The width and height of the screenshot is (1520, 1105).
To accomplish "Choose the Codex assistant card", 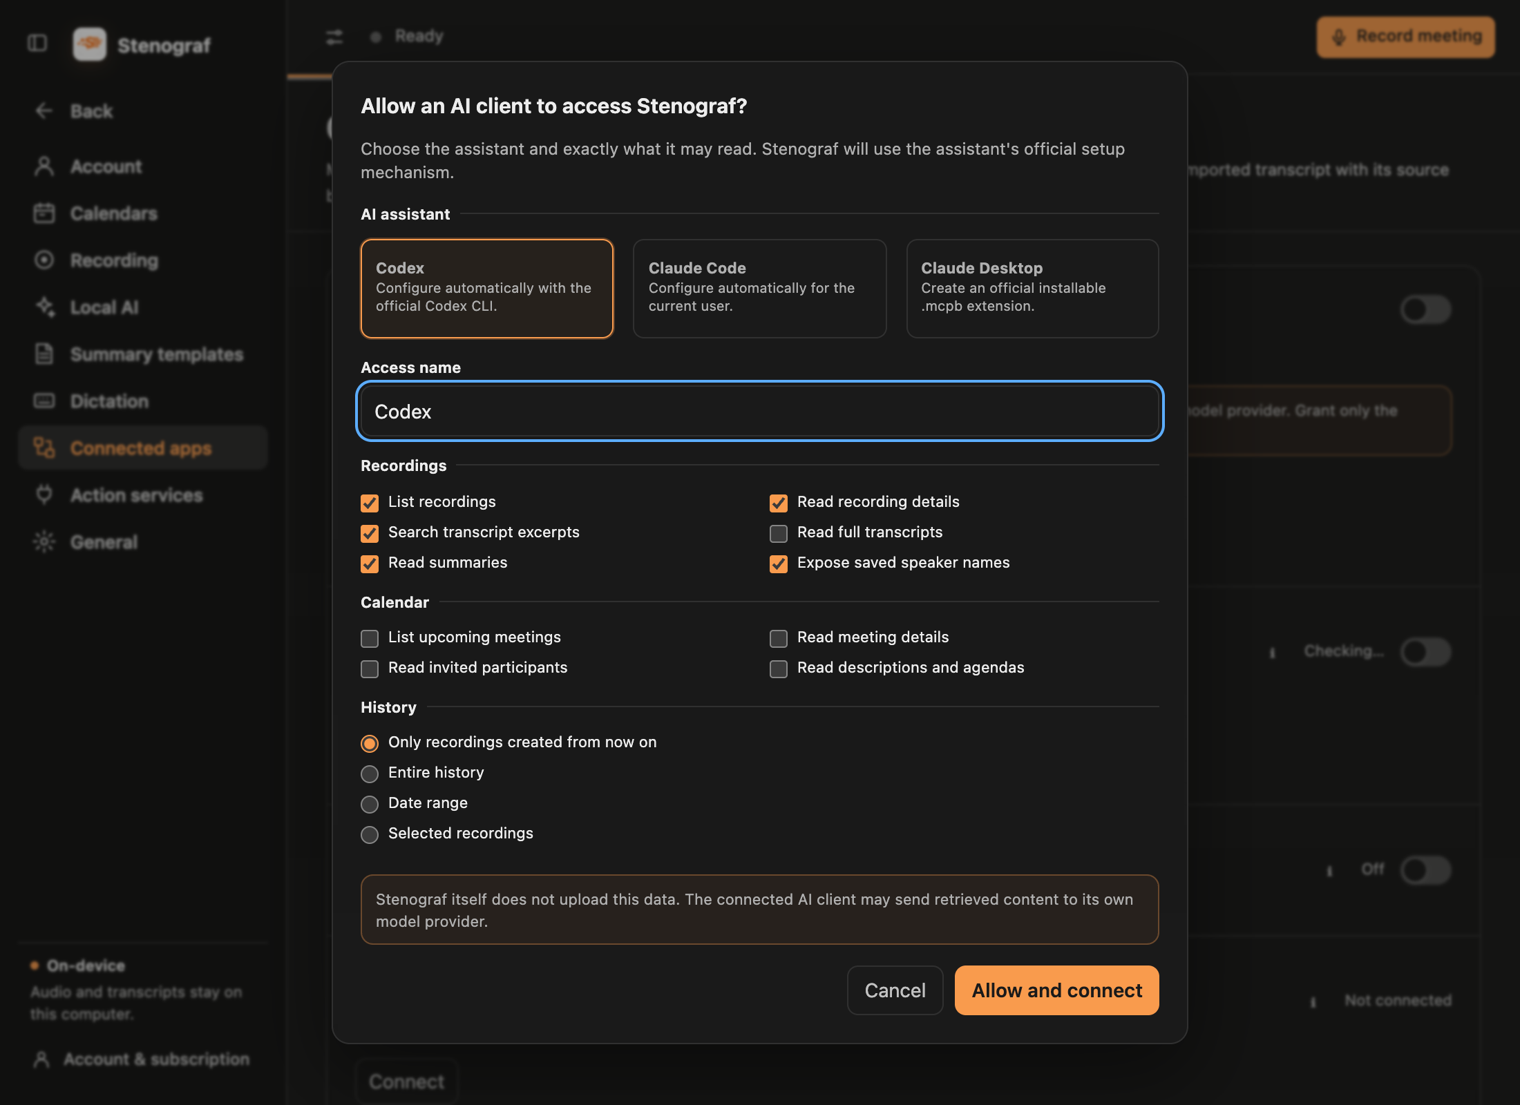I will pyautogui.click(x=487, y=289).
